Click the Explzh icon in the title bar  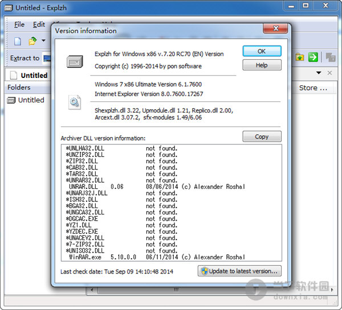click(x=9, y=9)
